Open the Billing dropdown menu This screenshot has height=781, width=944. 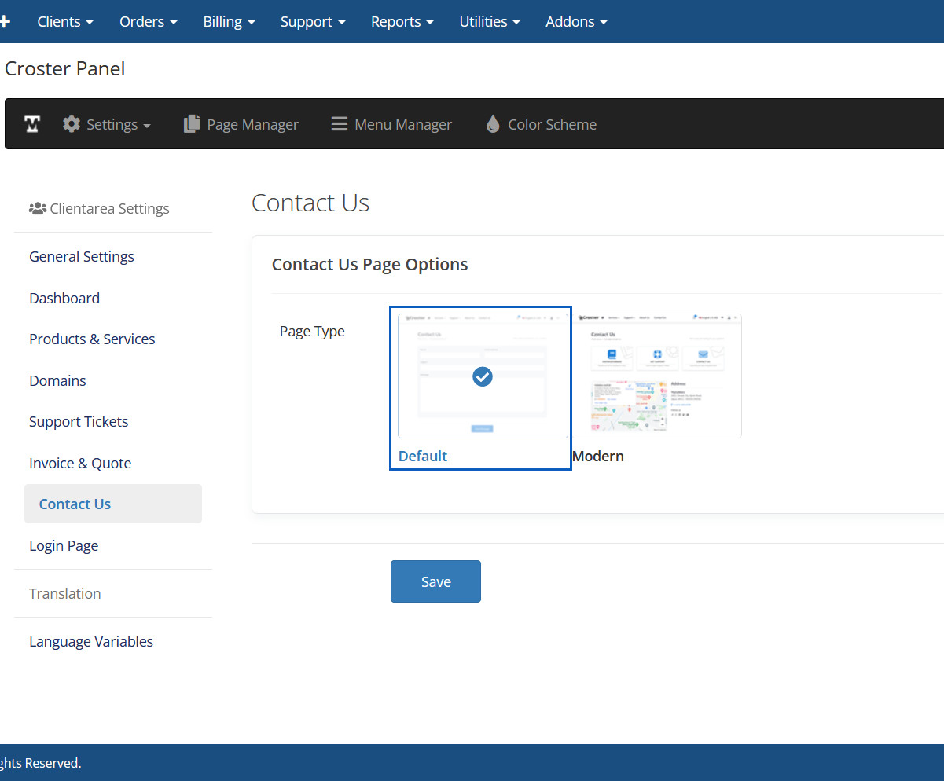(x=229, y=21)
